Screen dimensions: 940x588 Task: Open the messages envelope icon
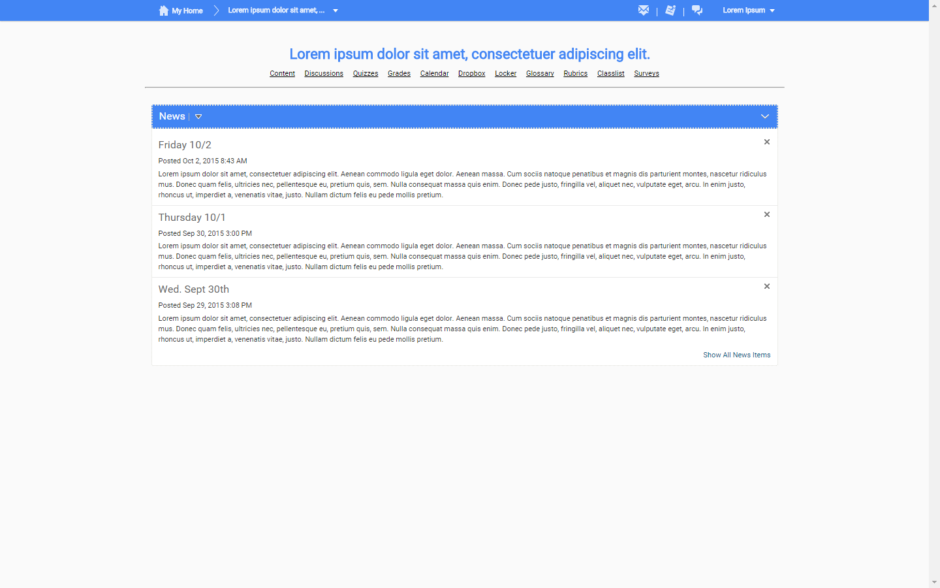coord(644,10)
